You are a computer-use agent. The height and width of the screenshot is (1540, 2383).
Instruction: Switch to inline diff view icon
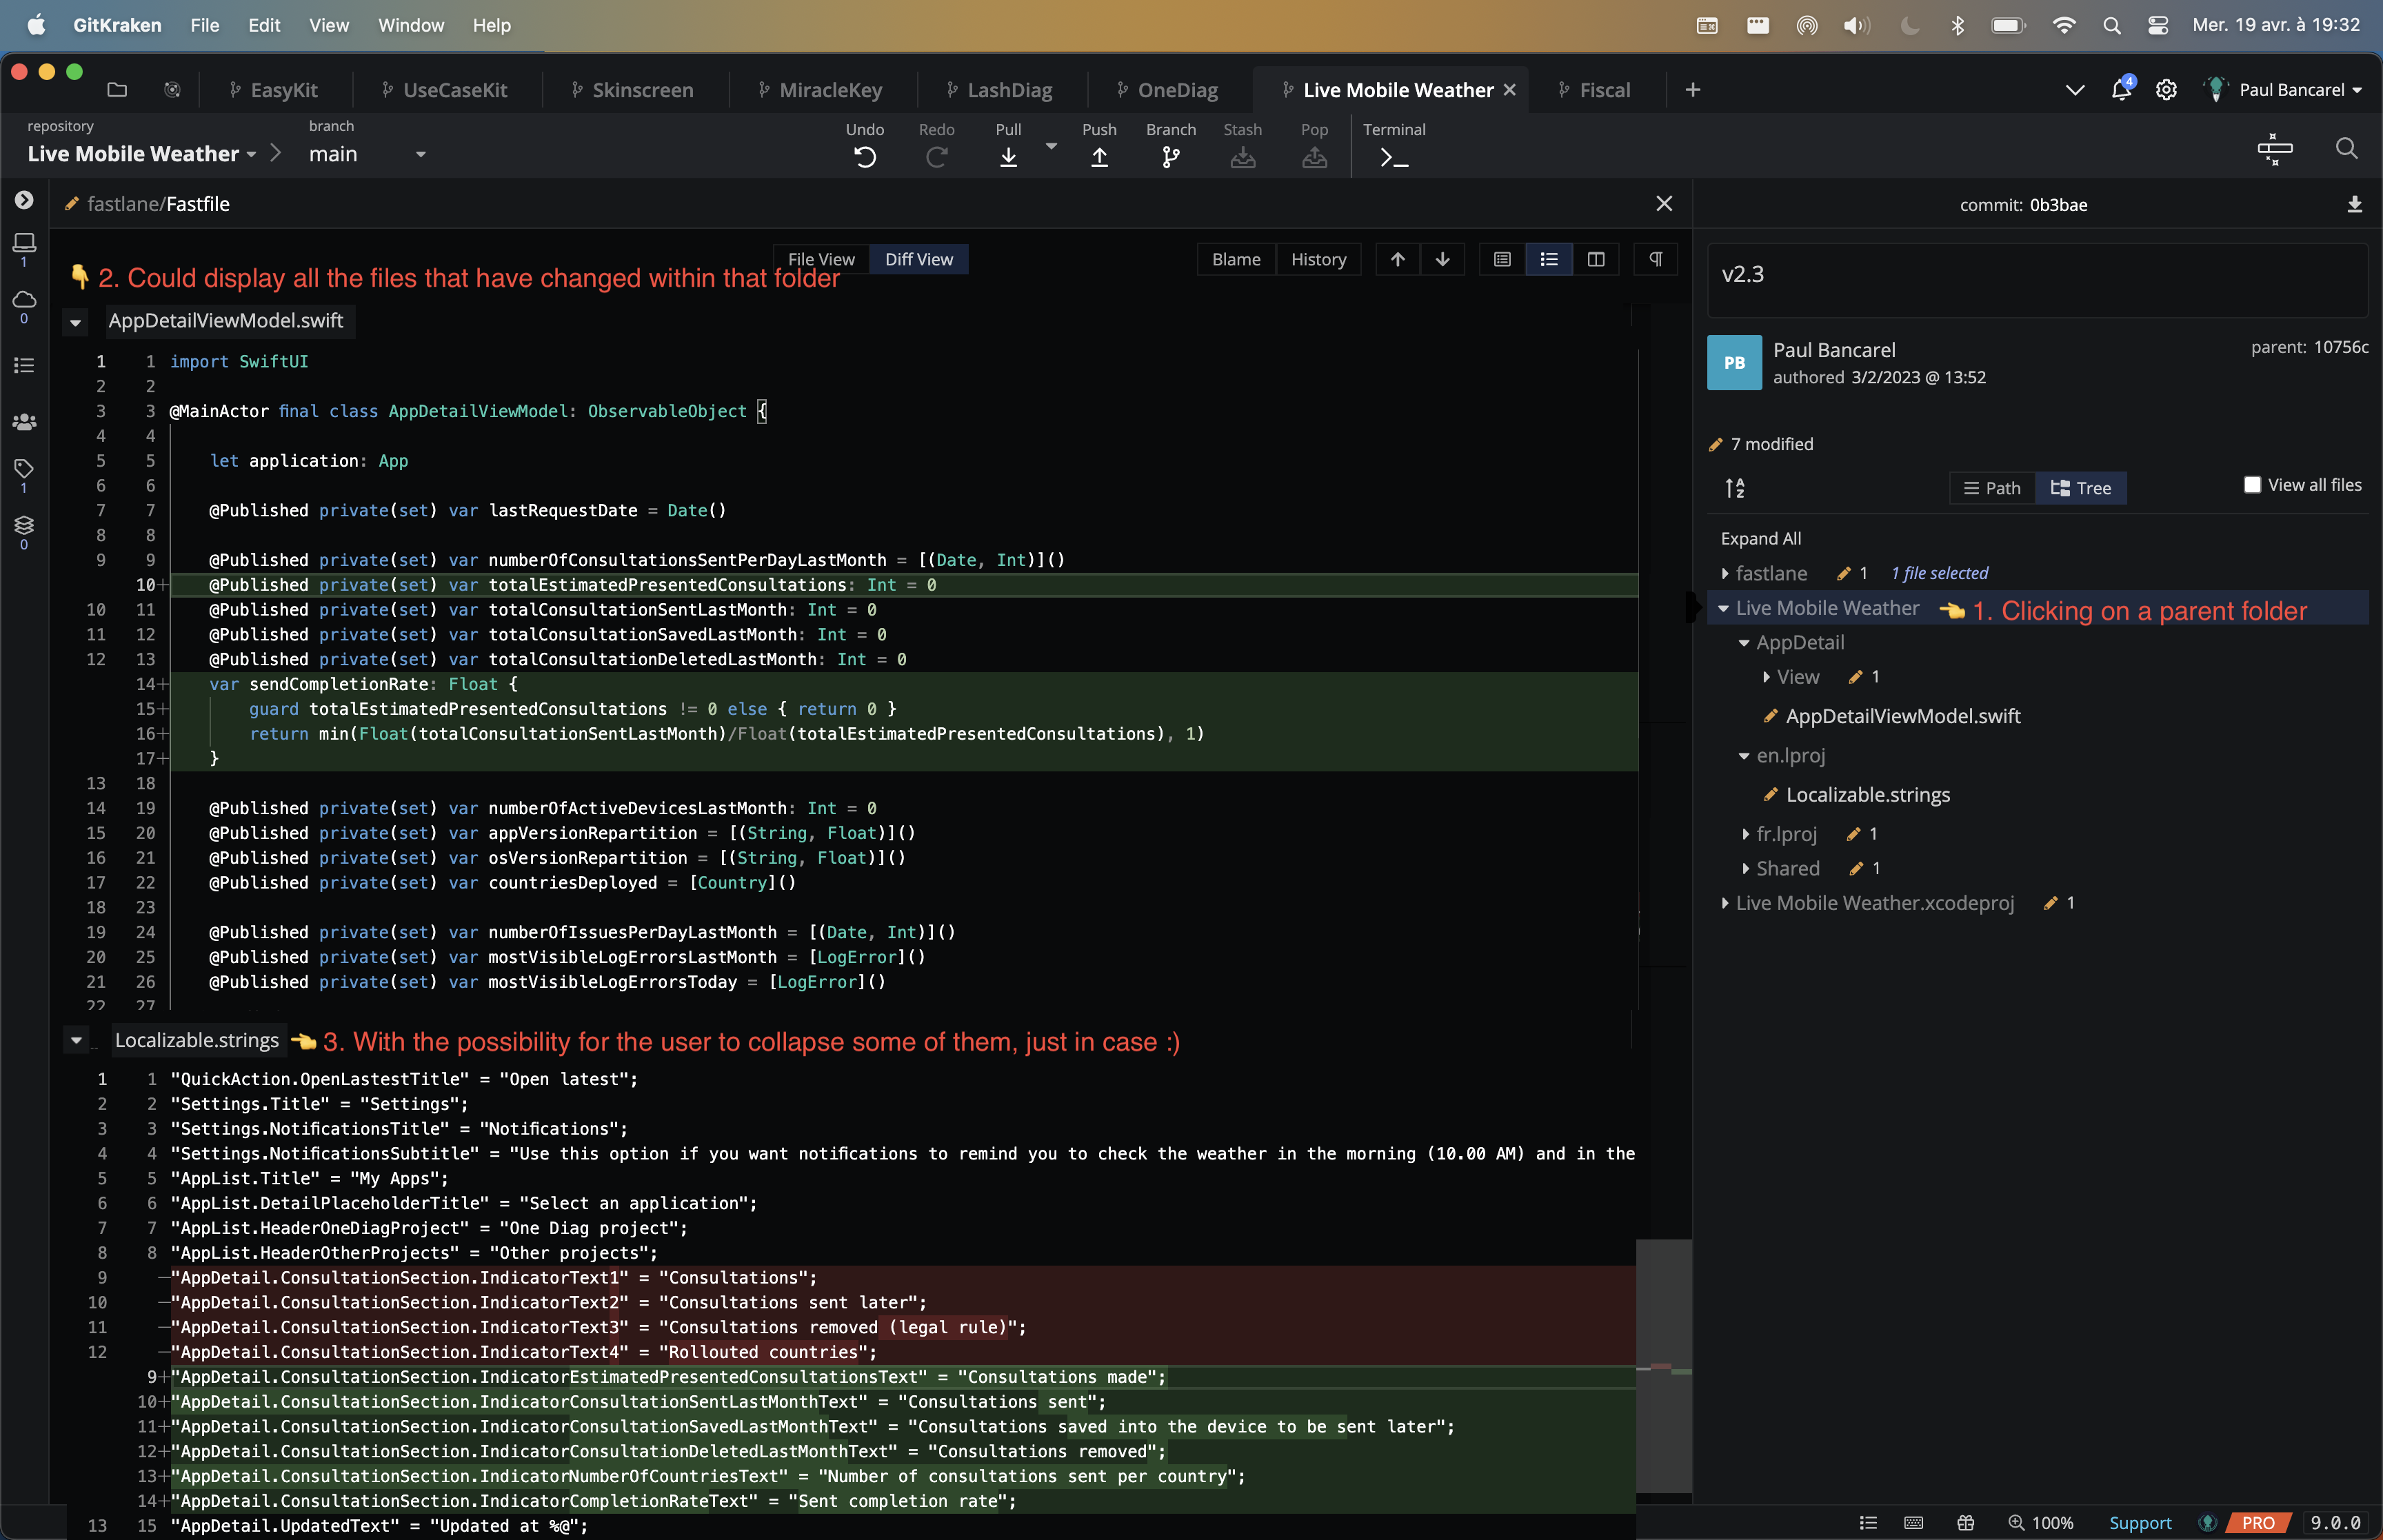(1549, 259)
